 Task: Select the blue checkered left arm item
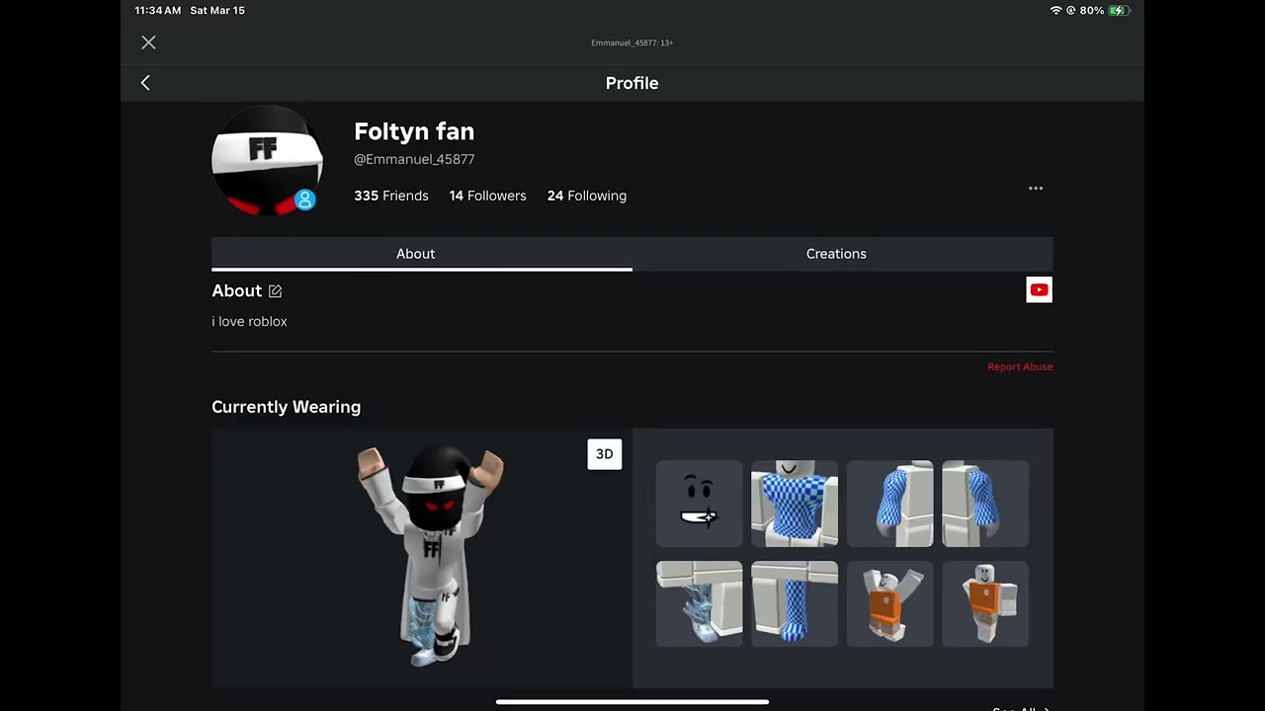[985, 504]
